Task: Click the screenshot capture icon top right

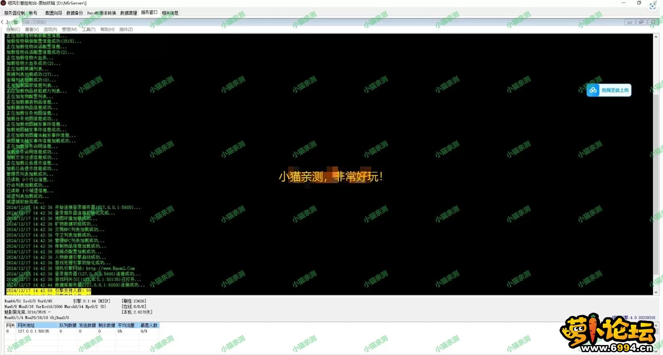Action: (653, 6)
